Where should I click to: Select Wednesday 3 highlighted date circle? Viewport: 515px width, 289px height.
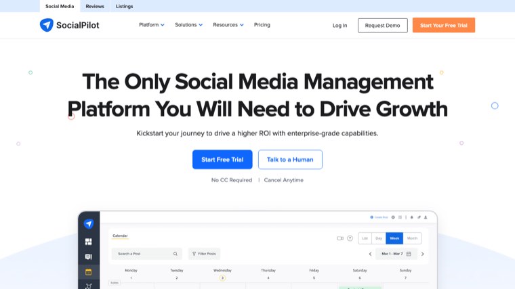tap(222, 278)
